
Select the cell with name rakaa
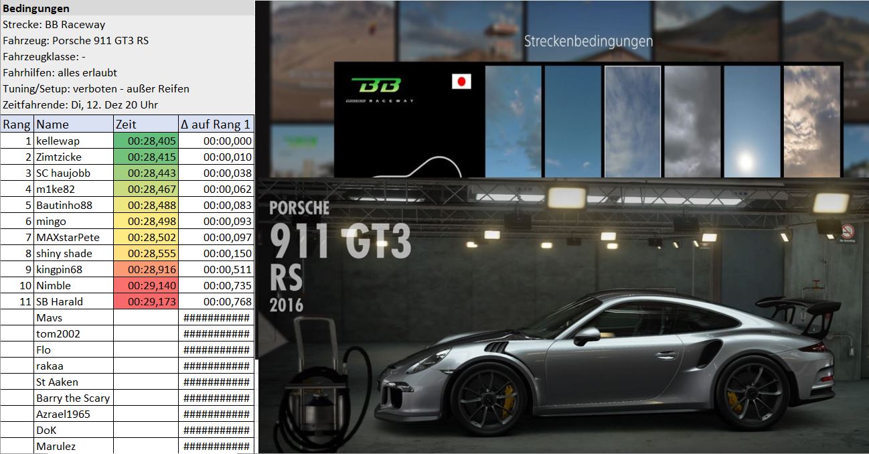pyautogui.click(x=74, y=366)
